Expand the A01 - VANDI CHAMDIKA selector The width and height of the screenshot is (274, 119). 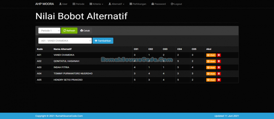pos(65,41)
